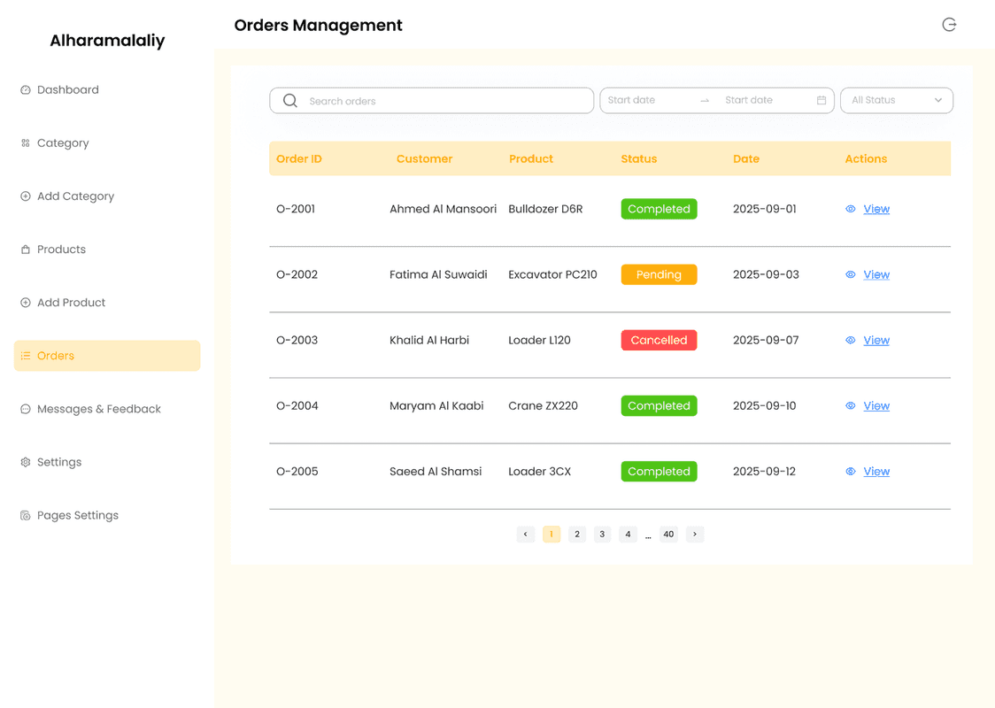Click the Search orders input field
Viewport: 995px width, 708px height.
coord(443,101)
